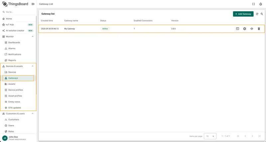This screenshot has height=142, width=266.
Task: Go to the previous page arrow
Action: (x=245, y=136)
